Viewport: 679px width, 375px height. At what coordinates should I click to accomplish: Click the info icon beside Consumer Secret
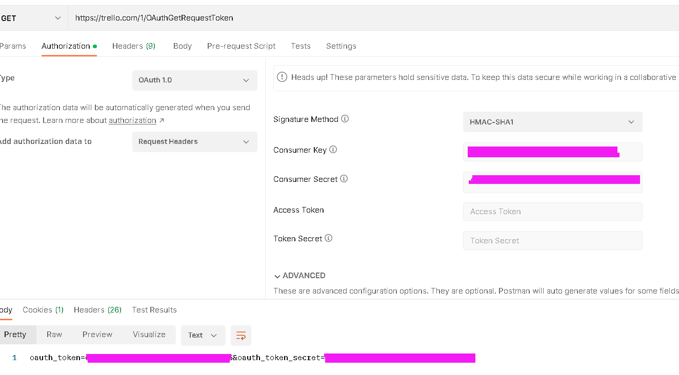coord(344,179)
